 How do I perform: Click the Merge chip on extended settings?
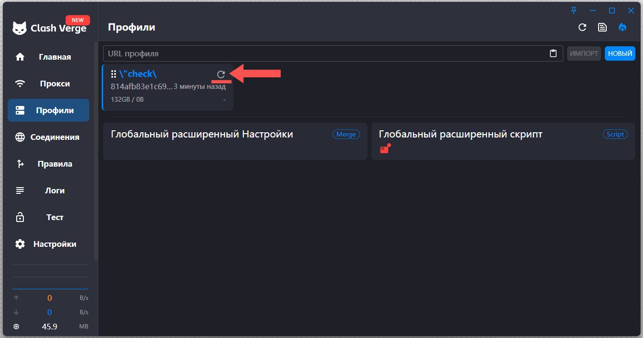[346, 134]
